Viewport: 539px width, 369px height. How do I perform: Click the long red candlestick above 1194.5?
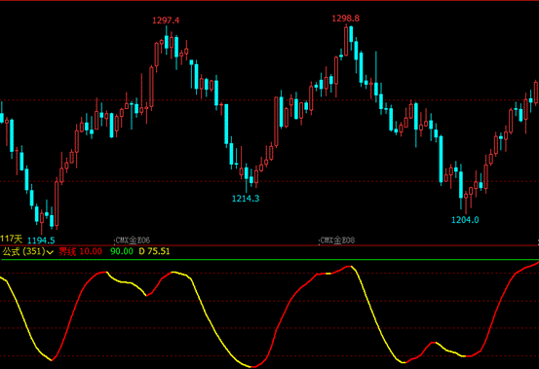click(57, 203)
